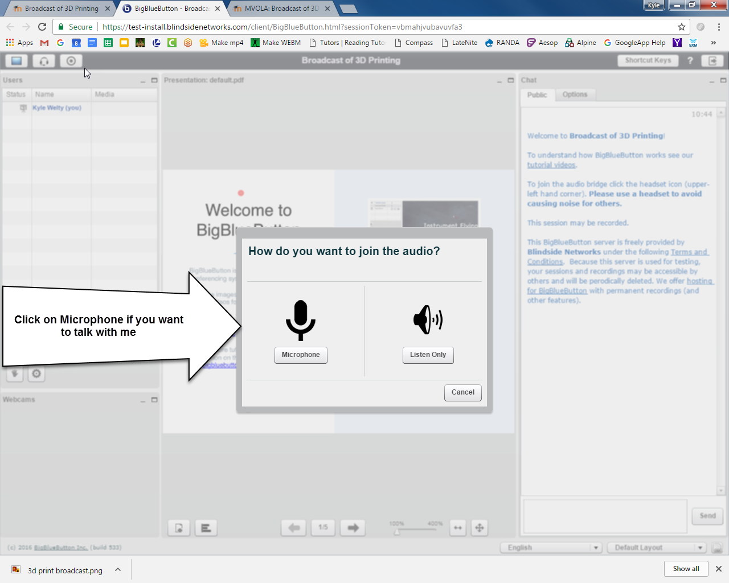Click the Microphone button
729x583 pixels.
tap(301, 355)
